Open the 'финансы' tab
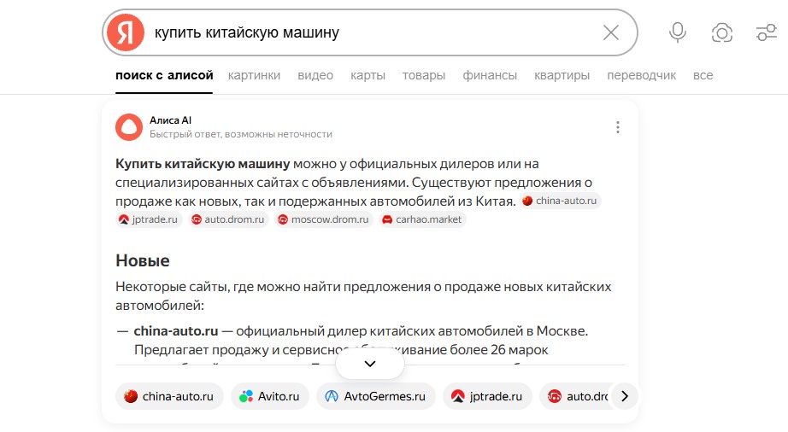 (x=490, y=76)
